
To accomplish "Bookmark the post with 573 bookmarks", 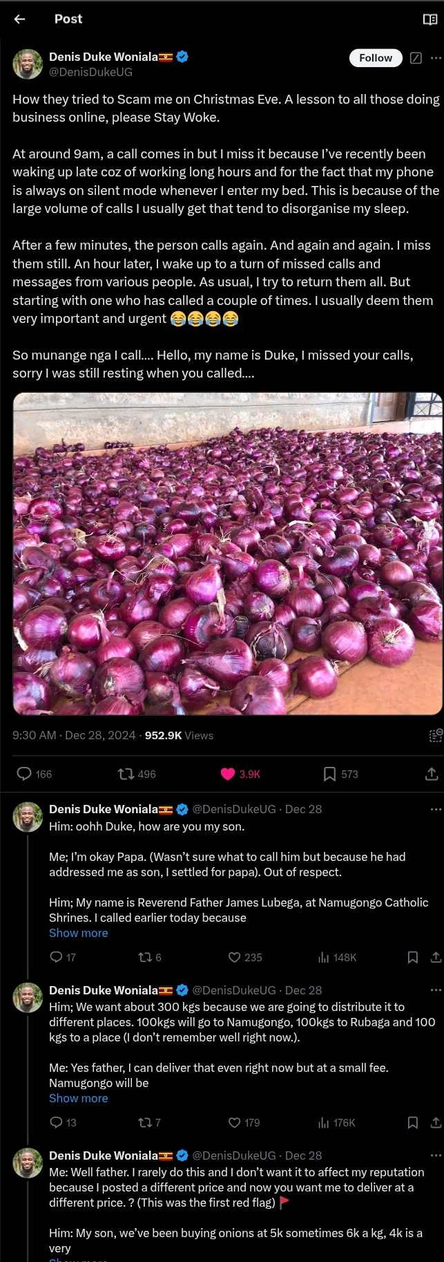I will tap(330, 774).
